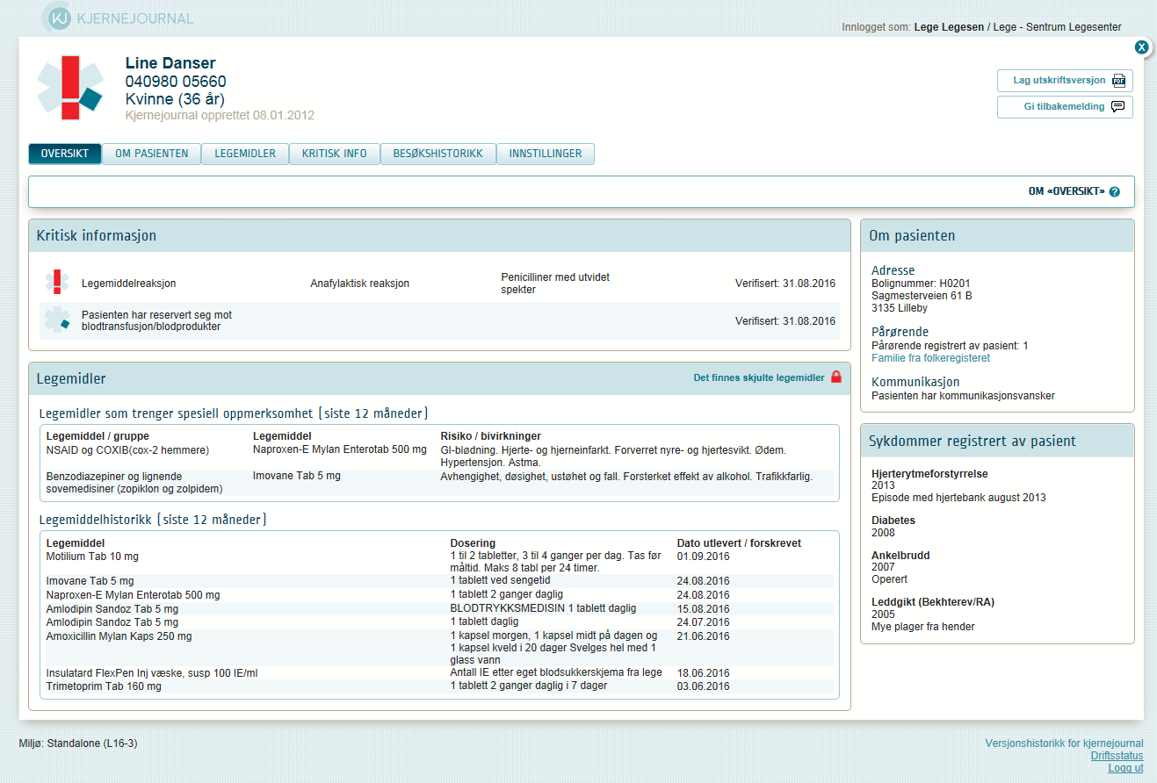
Task: Click Sykdommer registrert av pasient header
Action: click(997, 441)
